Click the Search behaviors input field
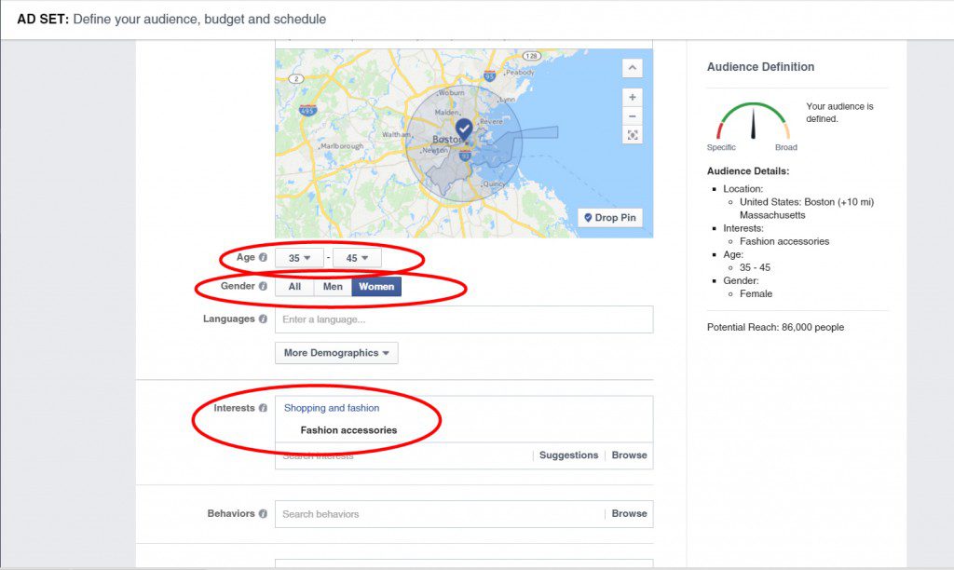The width and height of the screenshot is (954, 570). tap(440, 514)
